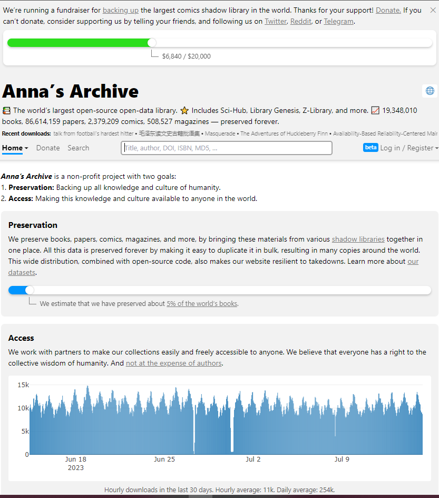Click the chart emoji before the book count
Screen dimensions: 439x498
tap(375, 111)
